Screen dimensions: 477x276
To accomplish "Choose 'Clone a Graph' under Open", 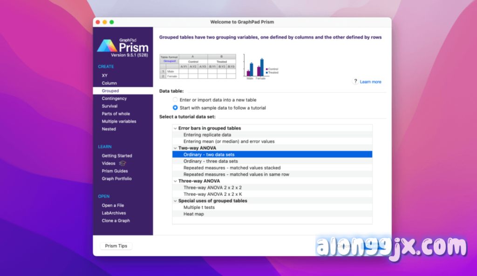I will [116, 221].
